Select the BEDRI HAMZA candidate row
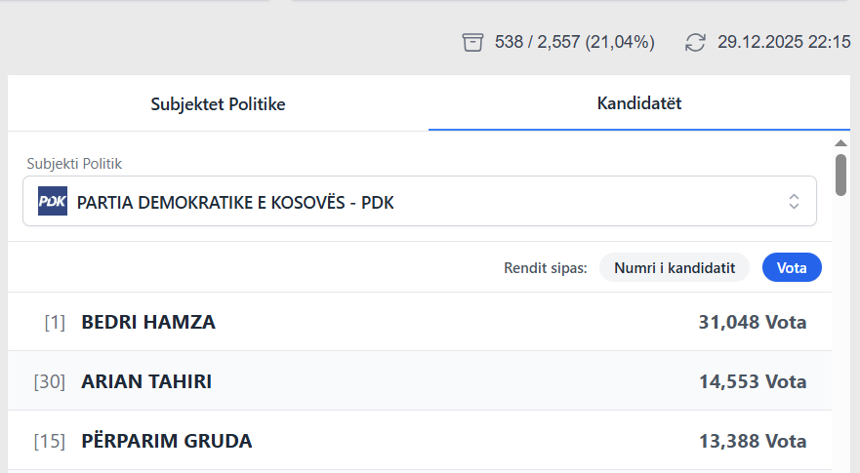 pos(420,322)
